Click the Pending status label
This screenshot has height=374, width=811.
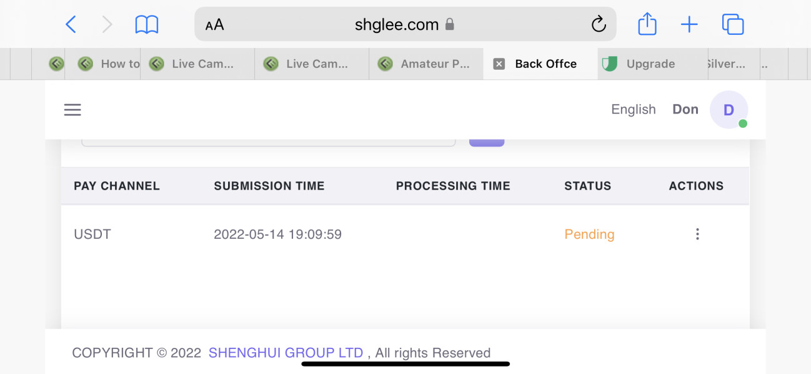pos(589,234)
